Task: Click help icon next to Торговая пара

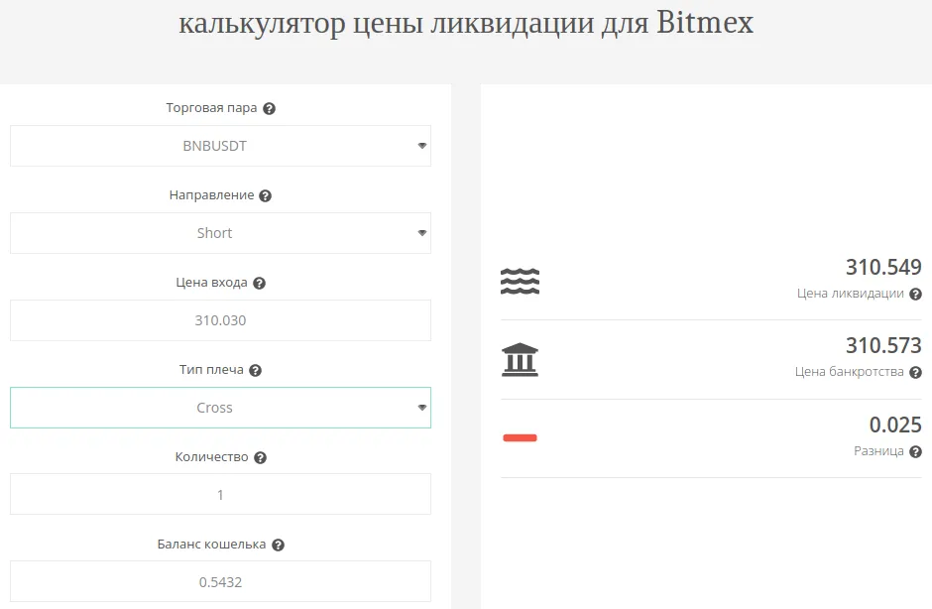Action: tap(270, 109)
